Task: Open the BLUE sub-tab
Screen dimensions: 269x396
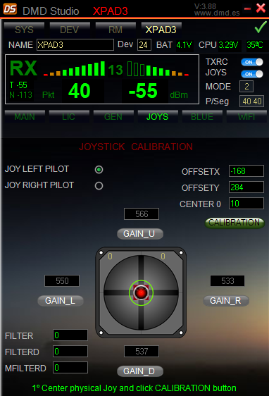Action: pos(202,116)
